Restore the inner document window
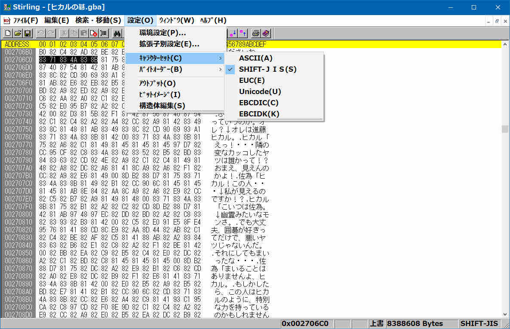510x329 pixels. coord(497,21)
